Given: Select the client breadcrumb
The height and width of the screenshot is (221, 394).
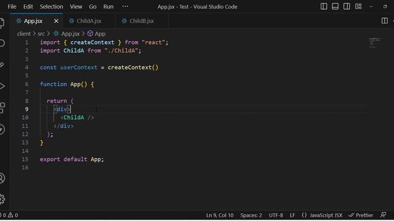Looking at the screenshot, I should [23, 34].
